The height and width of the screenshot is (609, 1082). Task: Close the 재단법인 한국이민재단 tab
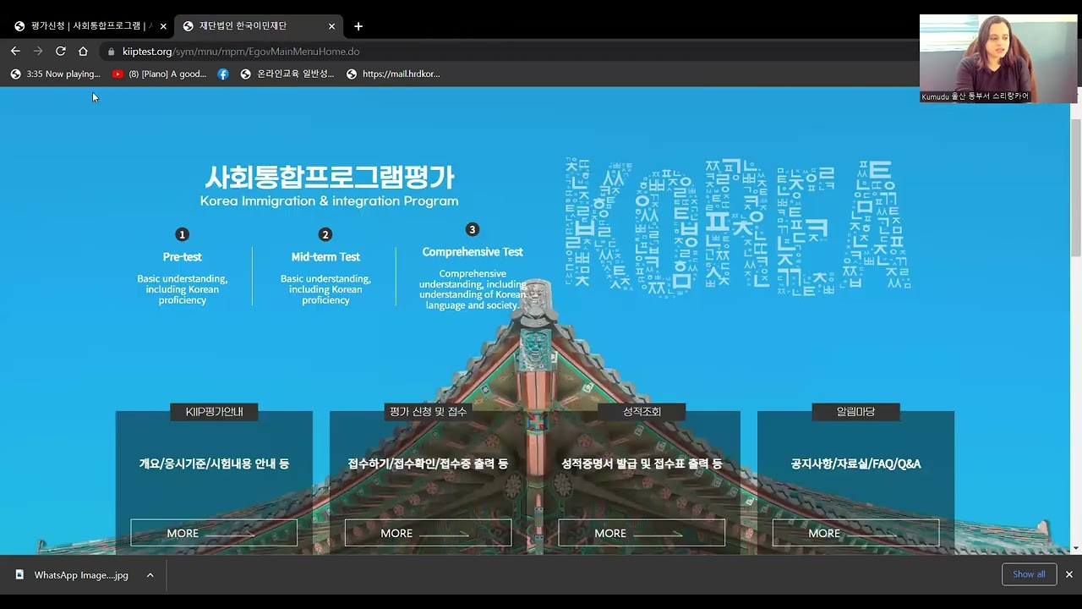[x=331, y=26]
